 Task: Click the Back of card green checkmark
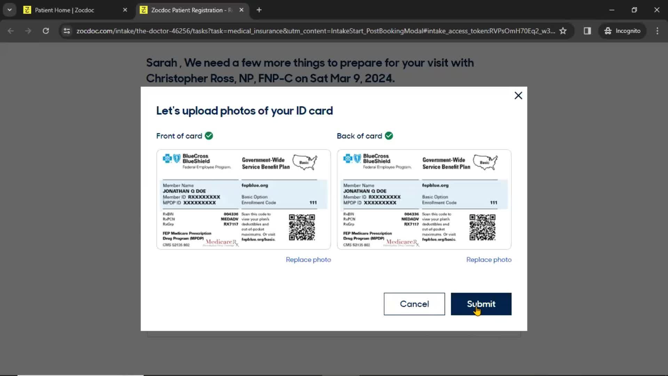click(389, 136)
